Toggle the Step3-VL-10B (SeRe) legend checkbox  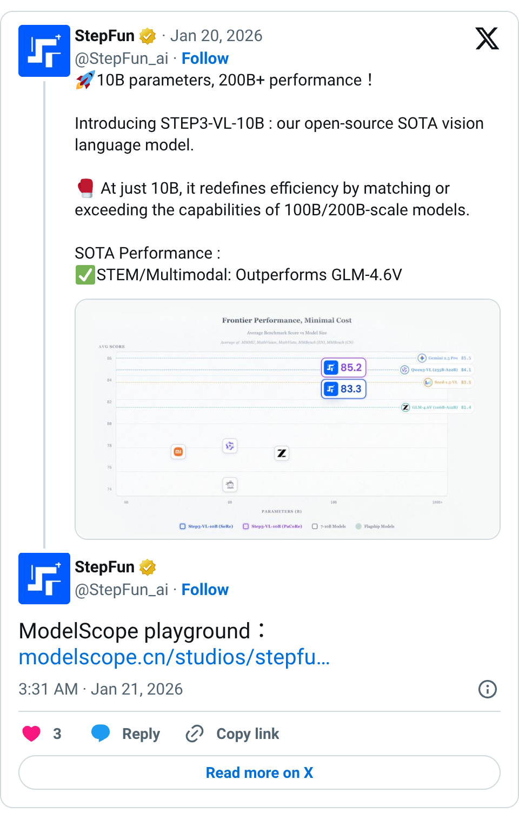(x=182, y=526)
